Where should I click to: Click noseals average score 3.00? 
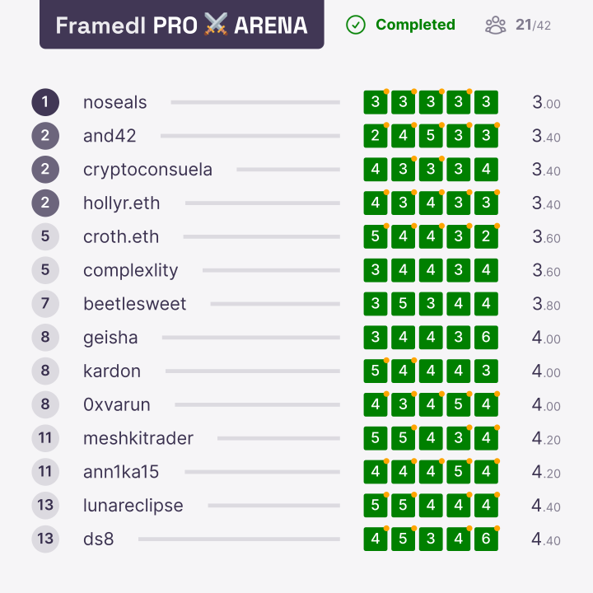pyautogui.click(x=546, y=102)
